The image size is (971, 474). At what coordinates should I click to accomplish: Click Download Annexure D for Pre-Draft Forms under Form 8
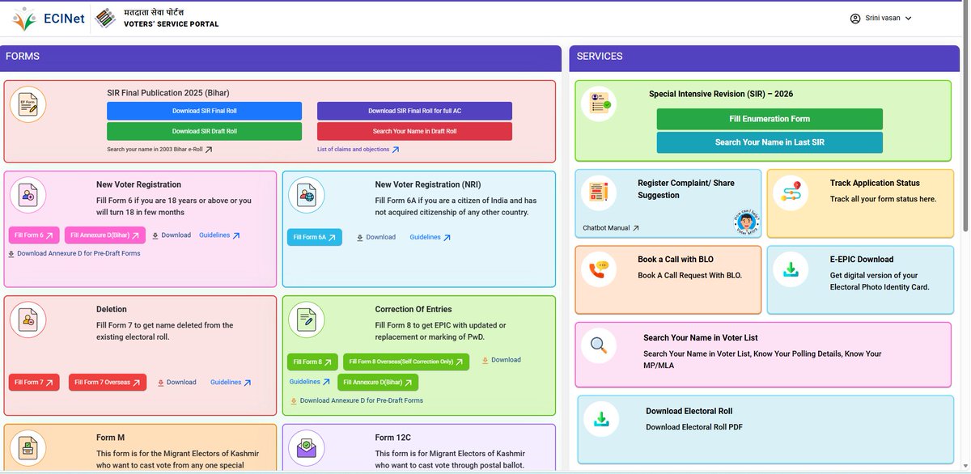[357, 400]
